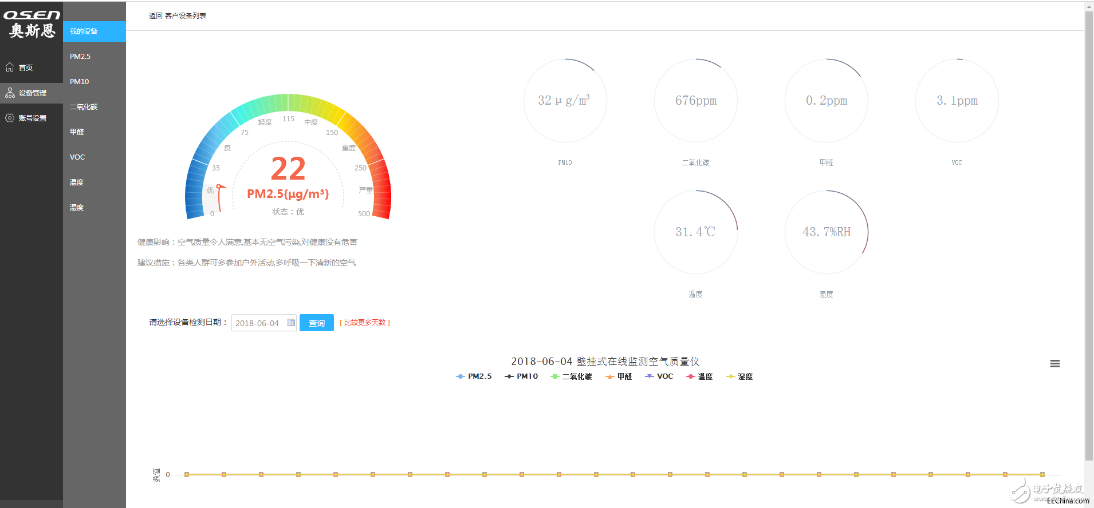Screen dimensions: 1094x508
Task: Click 返回 客户设备列表 breadcrumb link
Action: pyautogui.click(x=178, y=16)
